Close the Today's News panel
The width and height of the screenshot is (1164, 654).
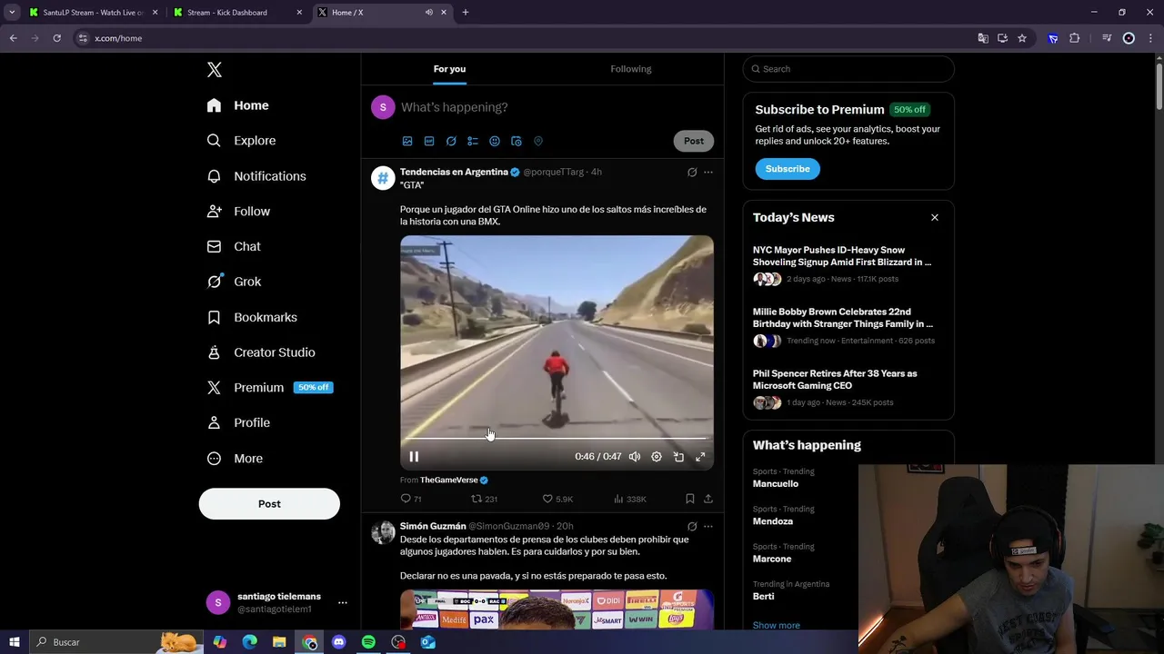[934, 218]
